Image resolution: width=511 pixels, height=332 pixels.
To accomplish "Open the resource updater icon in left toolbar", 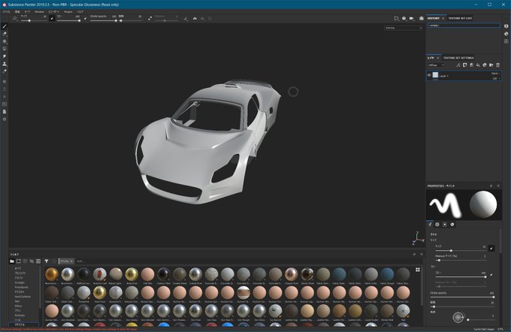I will click(x=5, y=104).
